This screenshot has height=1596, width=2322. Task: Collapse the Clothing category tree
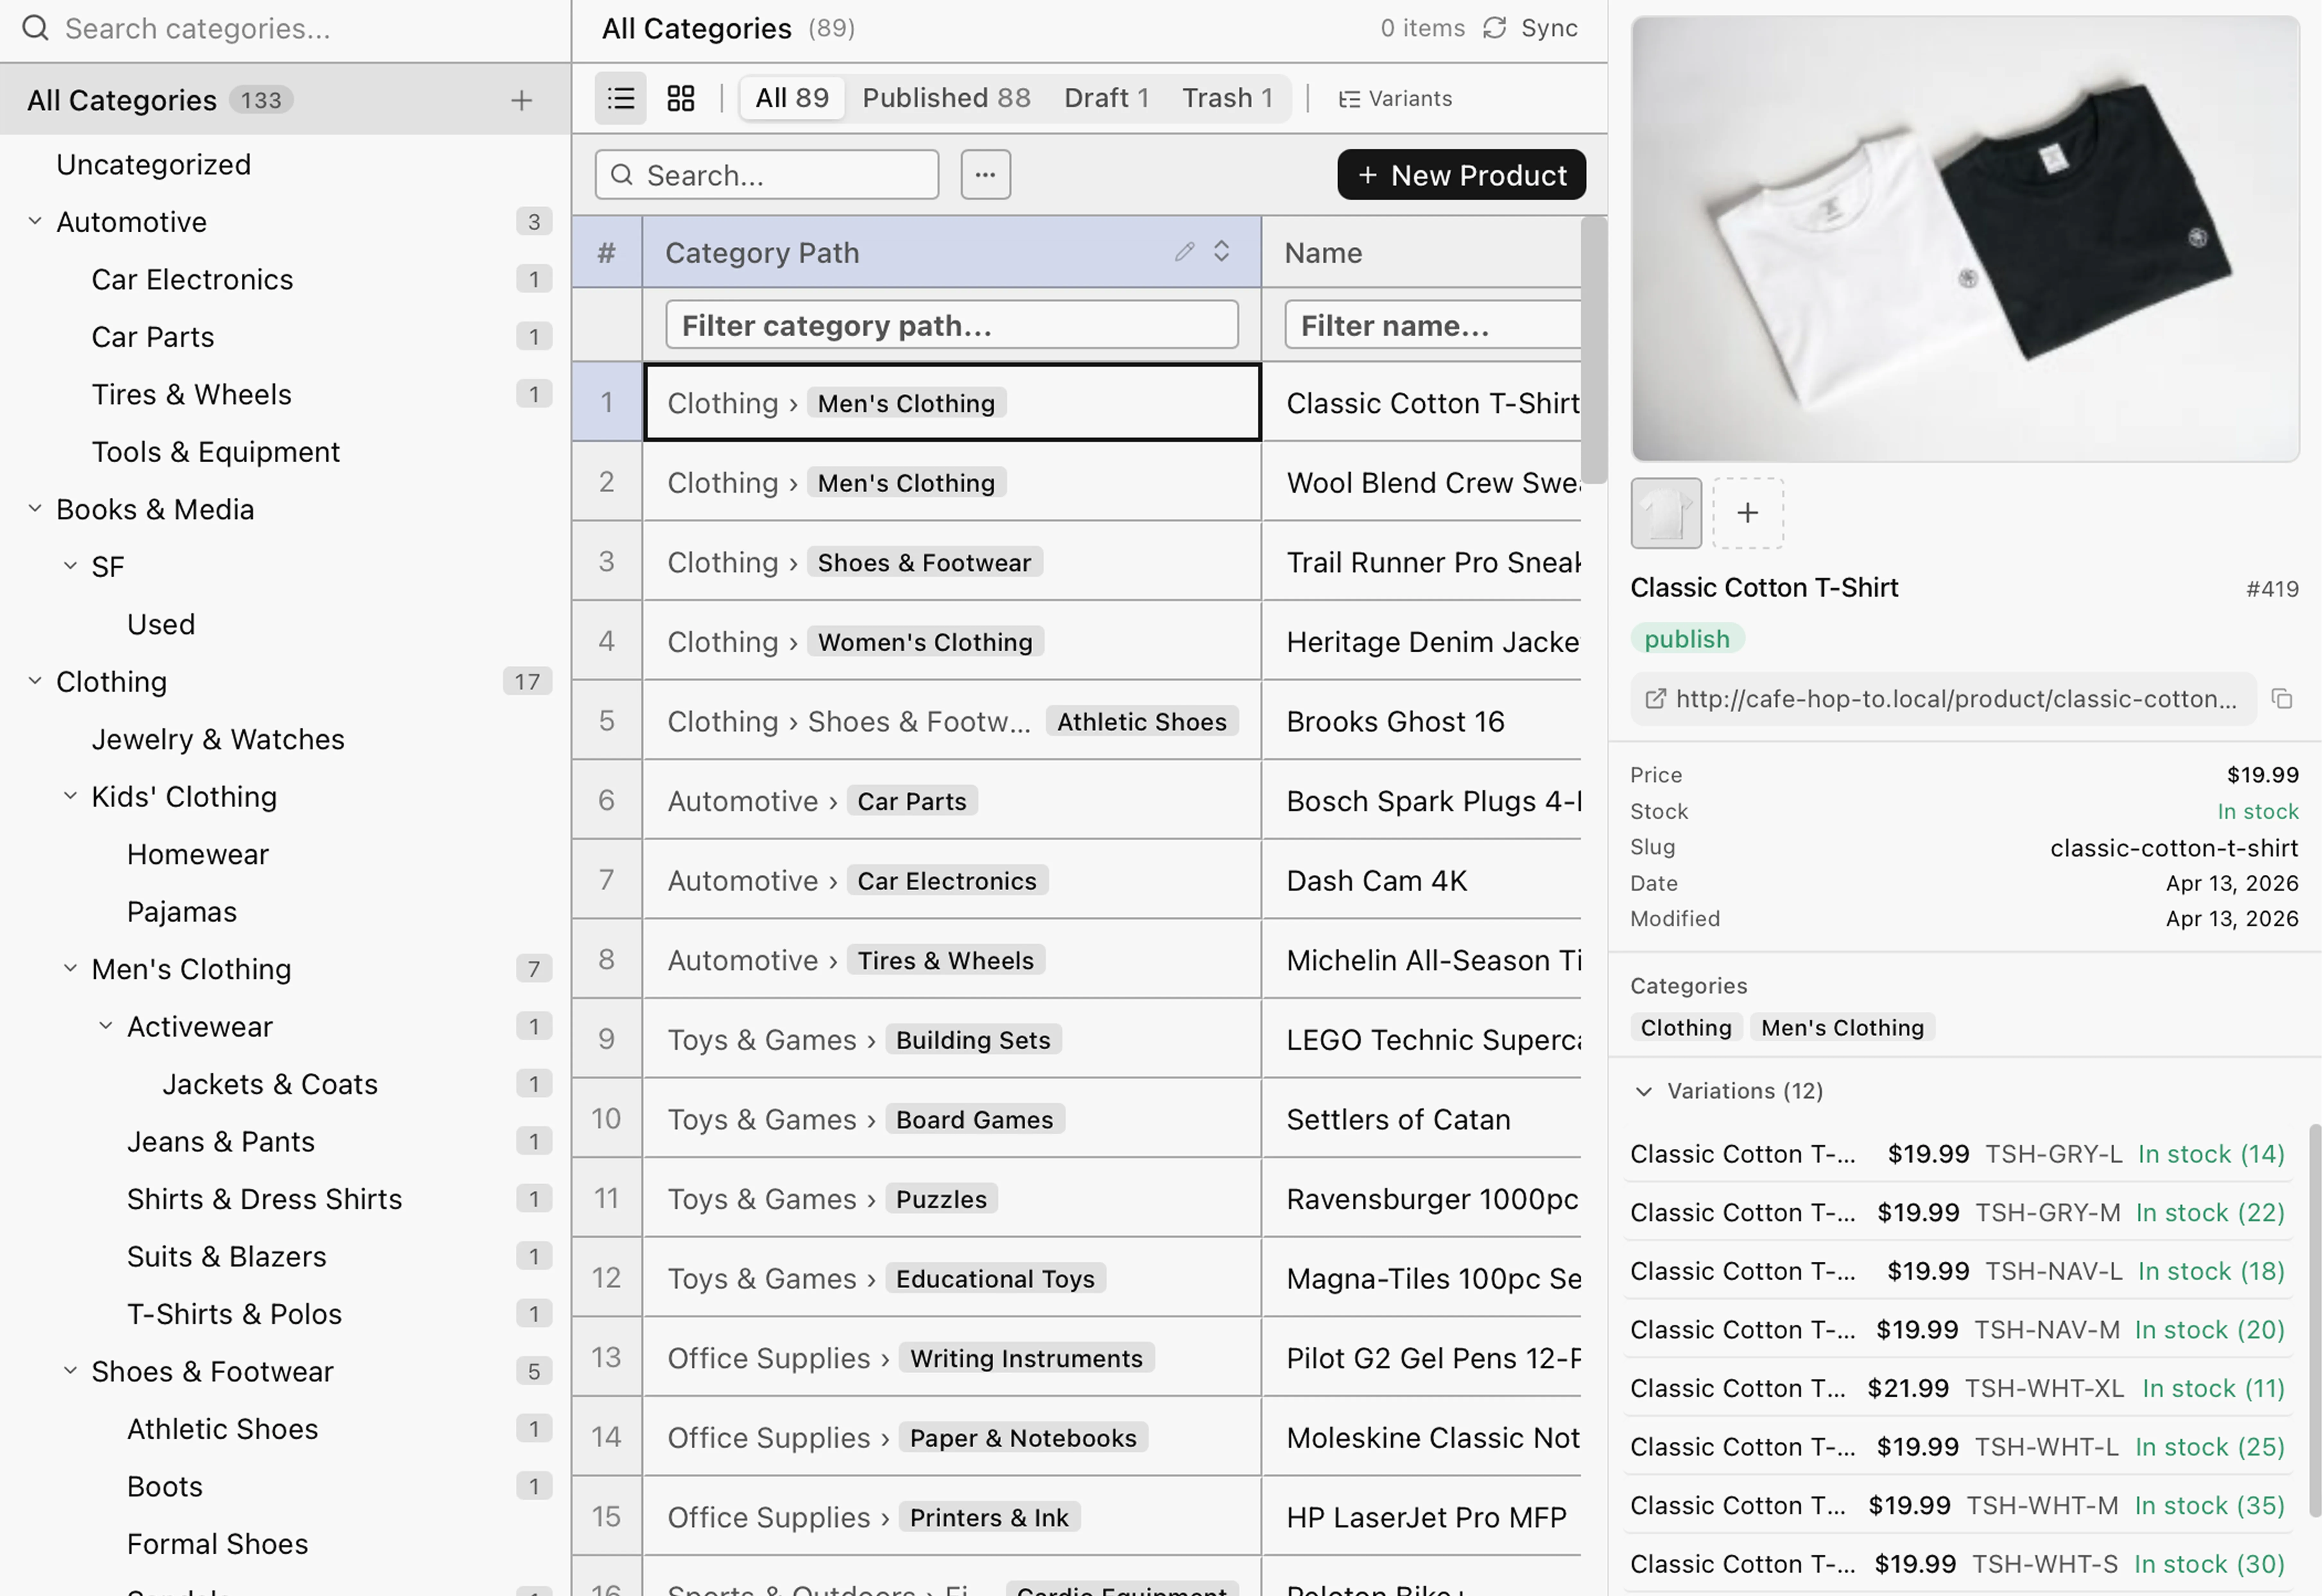(x=35, y=681)
